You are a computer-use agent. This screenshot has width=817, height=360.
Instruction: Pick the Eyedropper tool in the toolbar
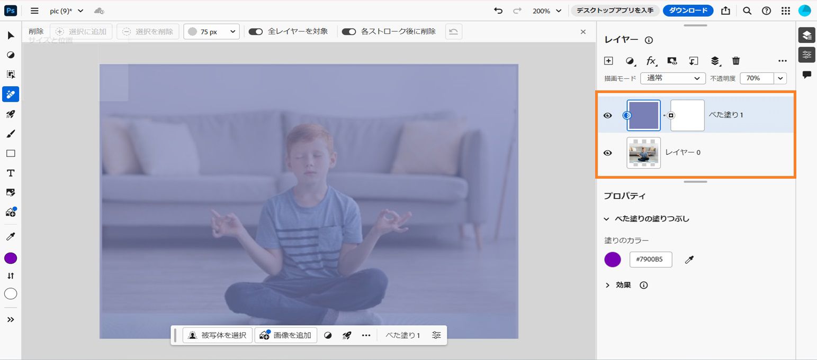pyautogui.click(x=11, y=236)
